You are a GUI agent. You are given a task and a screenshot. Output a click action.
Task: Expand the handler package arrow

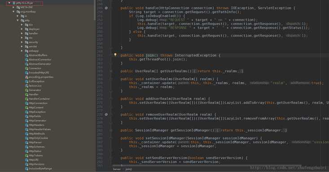[22, 34]
